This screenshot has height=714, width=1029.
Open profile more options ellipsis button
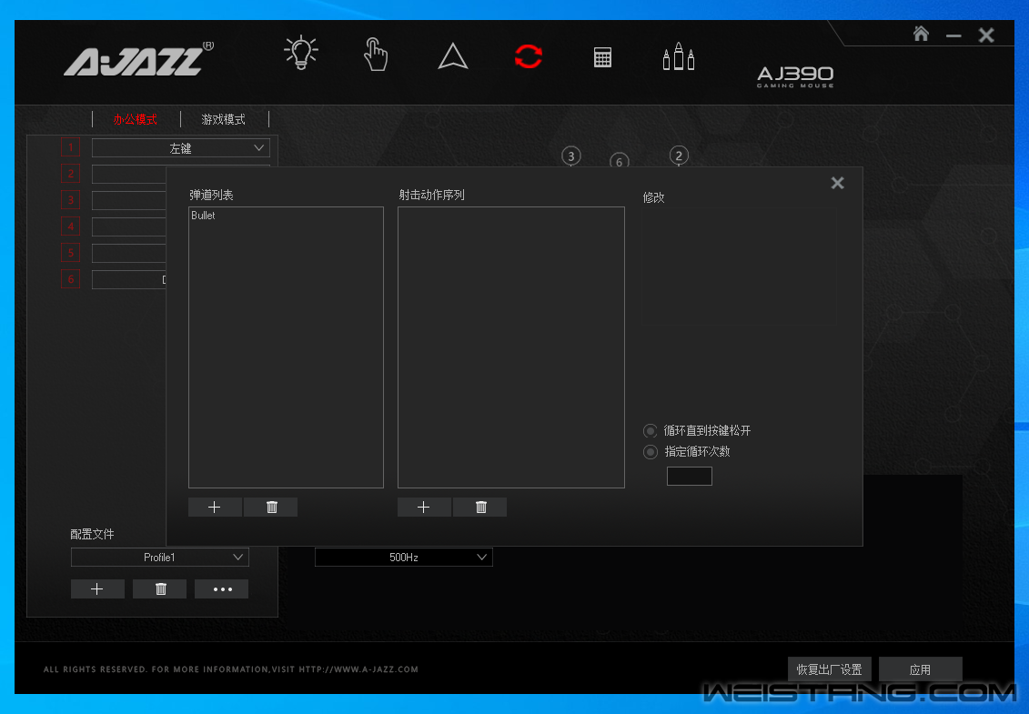(223, 589)
